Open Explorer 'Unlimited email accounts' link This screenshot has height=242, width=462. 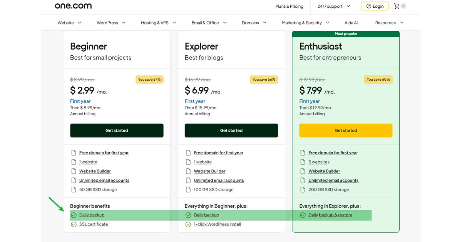pyautogui.click(x=219, y=180)
